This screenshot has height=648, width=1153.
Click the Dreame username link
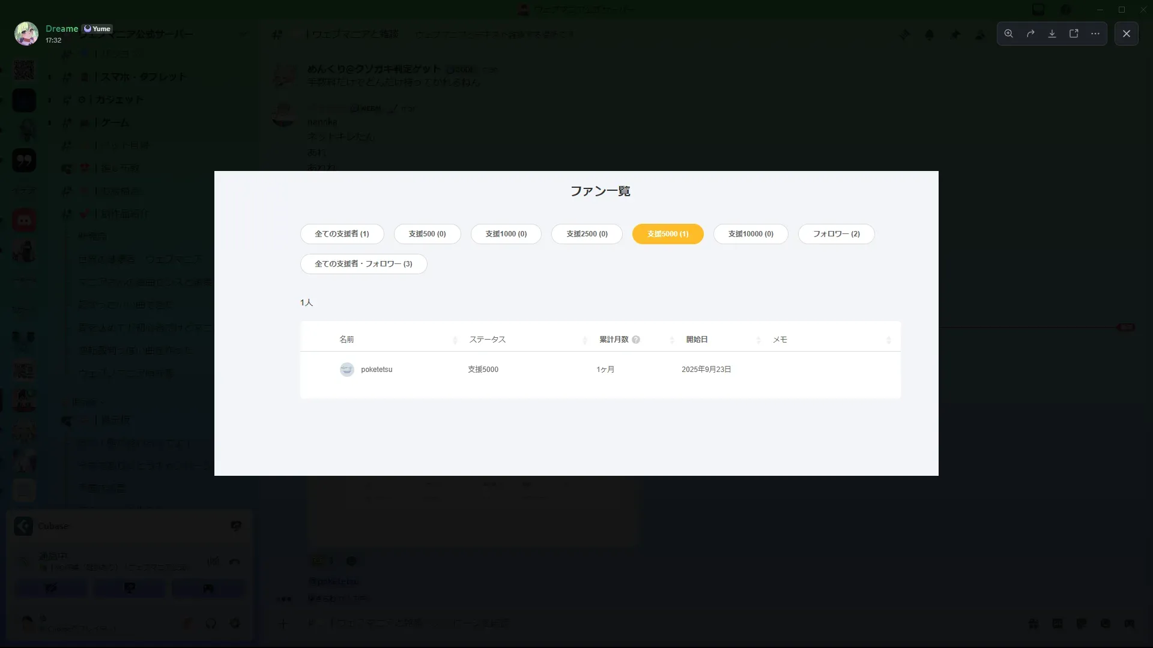point(62,29)
